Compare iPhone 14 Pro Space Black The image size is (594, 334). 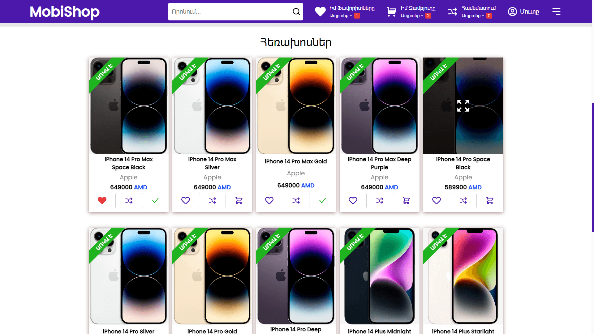point(463,201)
